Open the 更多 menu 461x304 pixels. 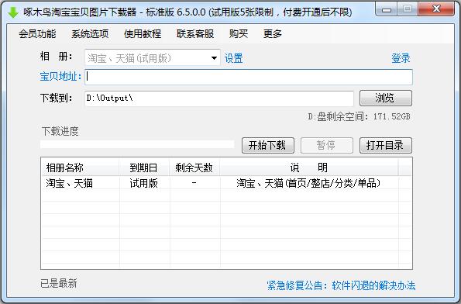coord(273,34)
